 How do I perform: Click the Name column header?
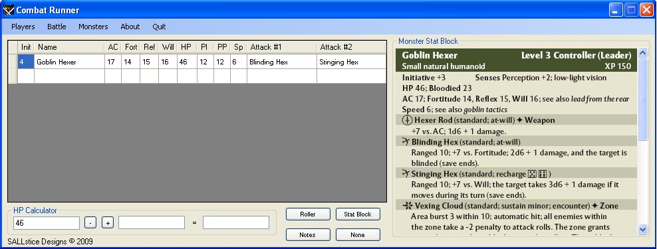tap(69, 47)
